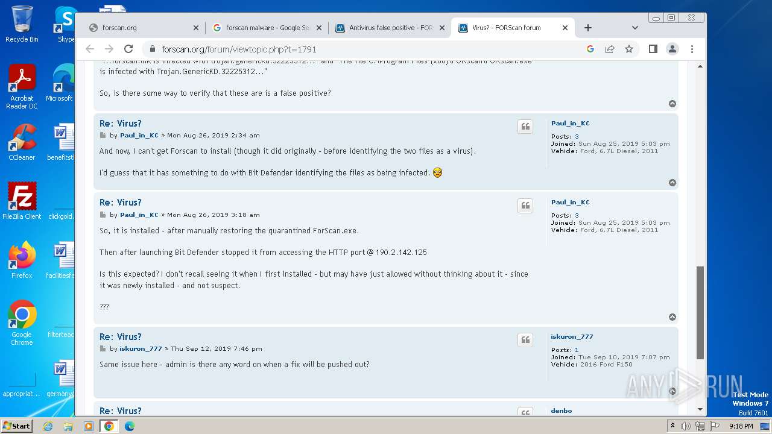Open Paul_in_KC author link in 2:34 am post
Image resolution: width=772 pixels, height=434 pixels.
tap(139, 136)
